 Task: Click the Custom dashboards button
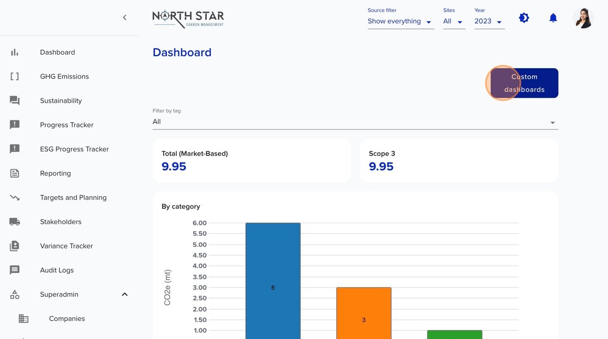point(524,83)
